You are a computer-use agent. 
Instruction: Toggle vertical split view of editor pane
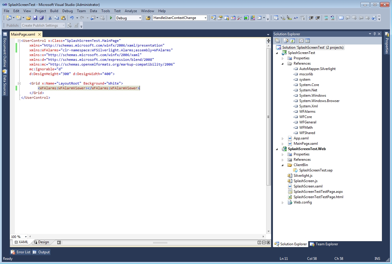click(x=259, y=242)
